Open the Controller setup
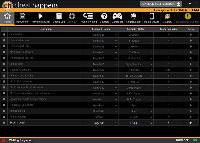 117,18
